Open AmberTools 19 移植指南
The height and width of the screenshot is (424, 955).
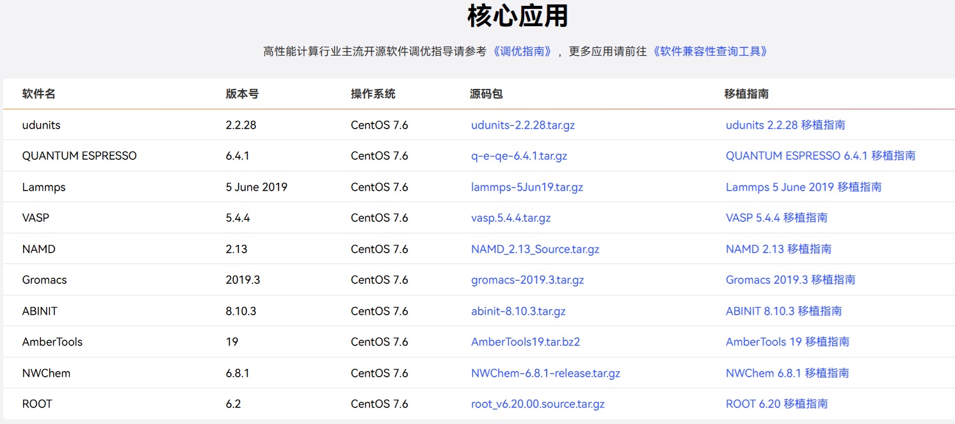788,342
